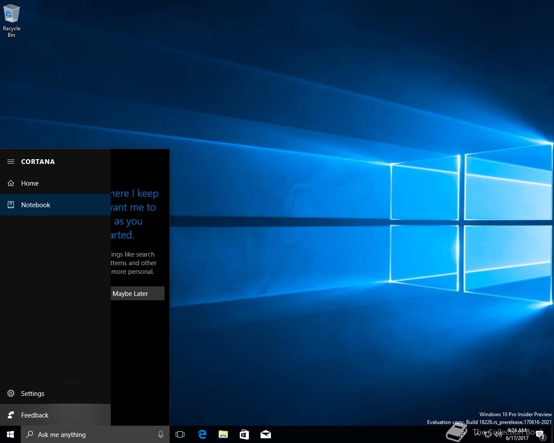Show hidden system tray icons
The image size is (554, 443).
(477, 434)
